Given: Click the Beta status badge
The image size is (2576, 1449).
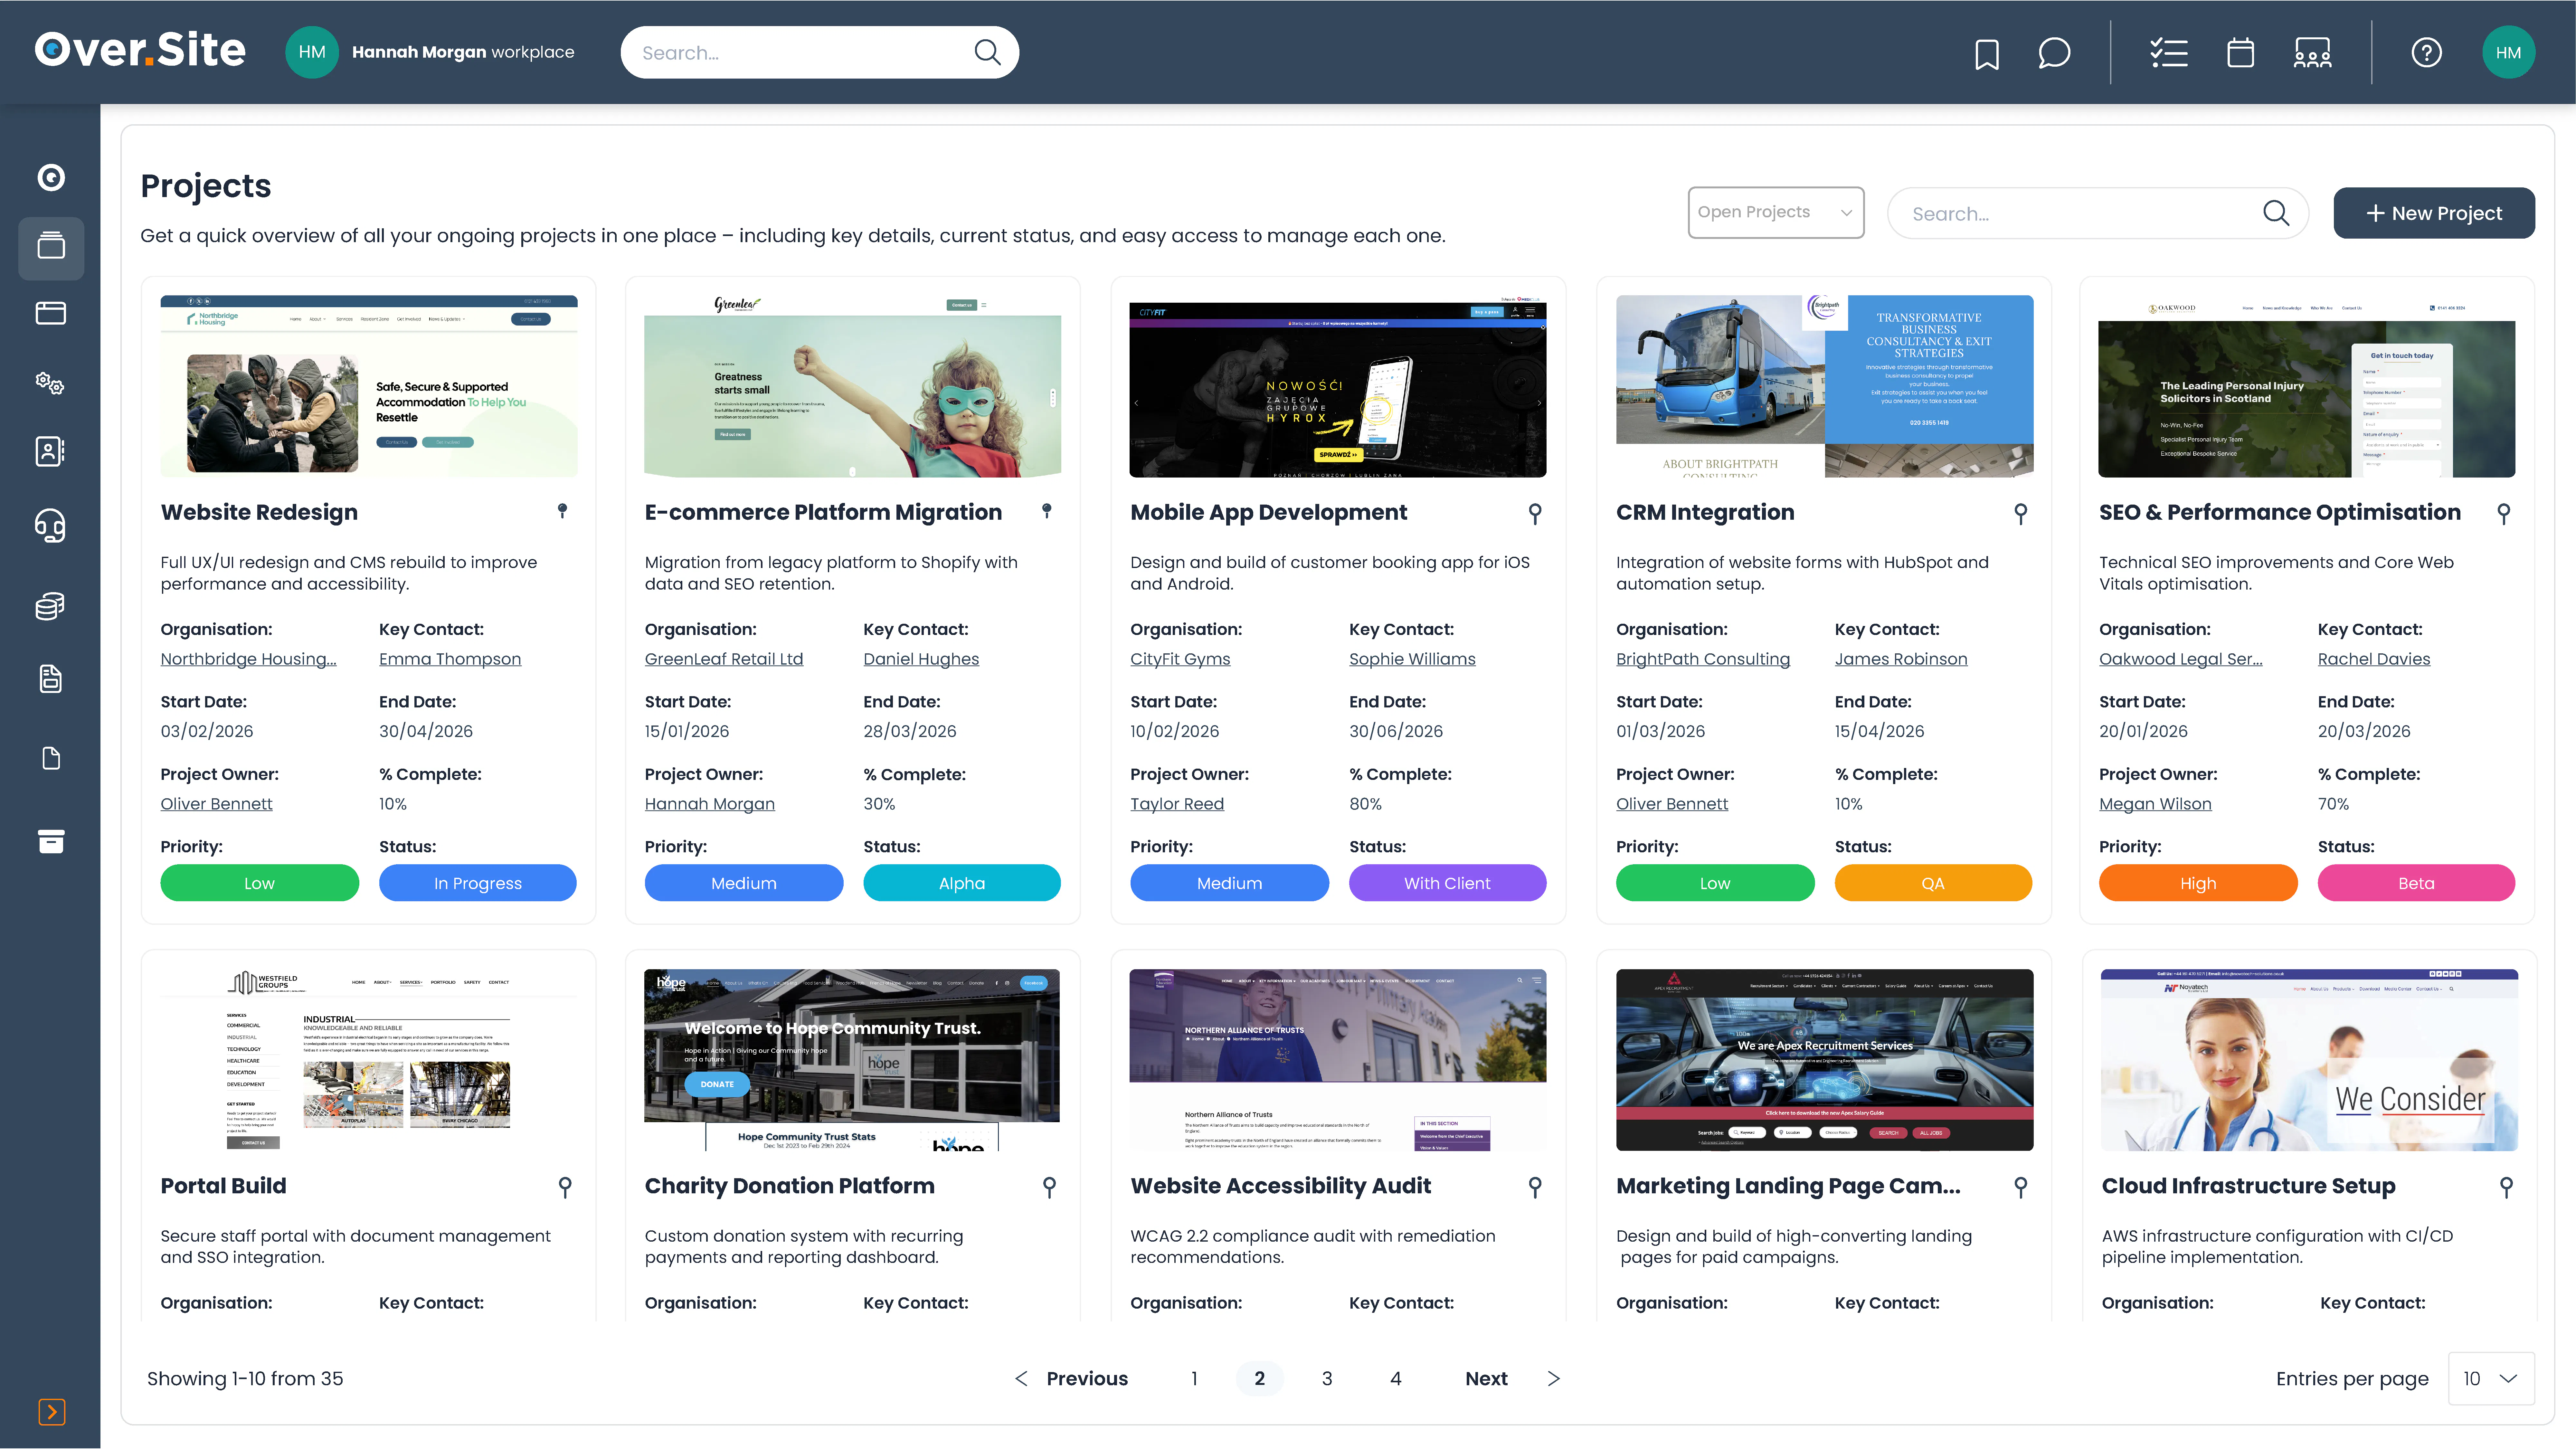Looking at the screenshot, I should (x=2416, y=883).
